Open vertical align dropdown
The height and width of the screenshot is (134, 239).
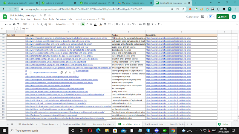(x=123, y=24)
